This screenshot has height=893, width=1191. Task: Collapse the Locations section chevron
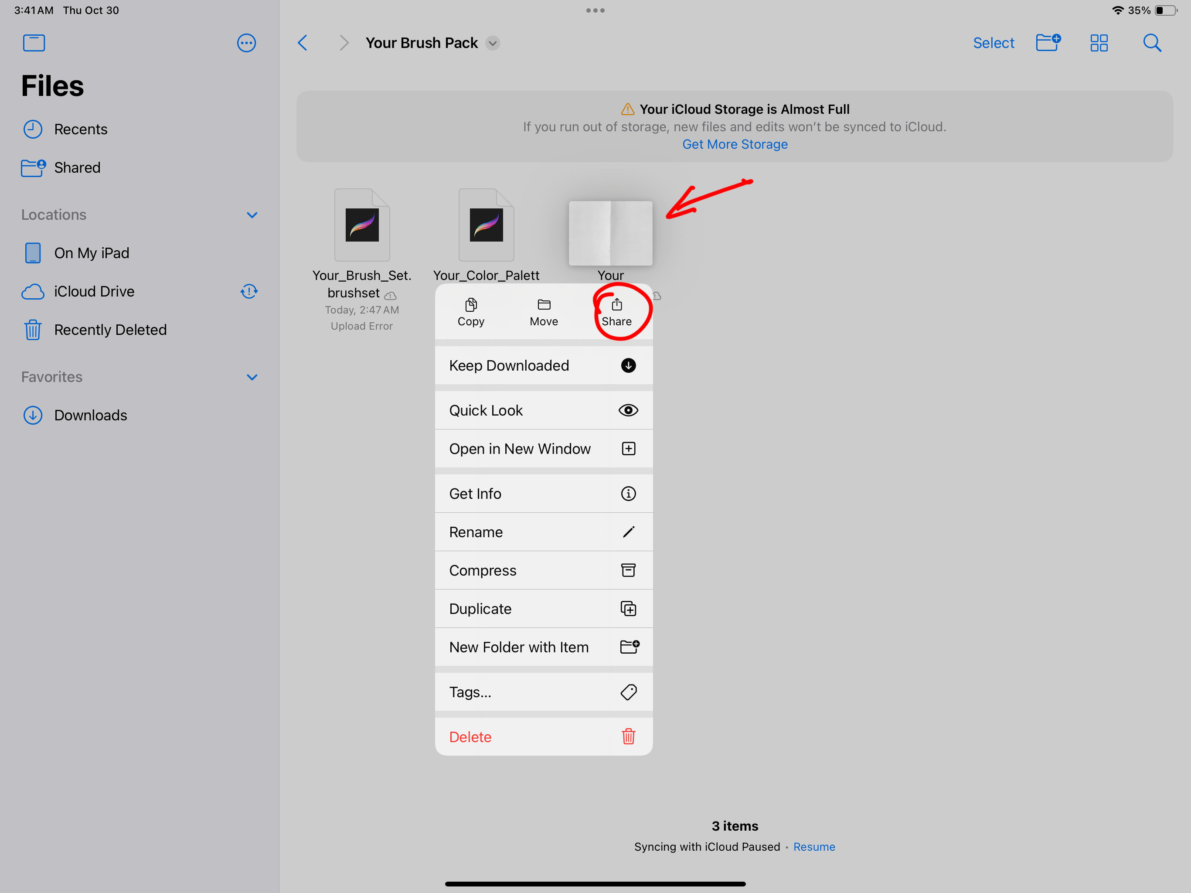(252, 215)
